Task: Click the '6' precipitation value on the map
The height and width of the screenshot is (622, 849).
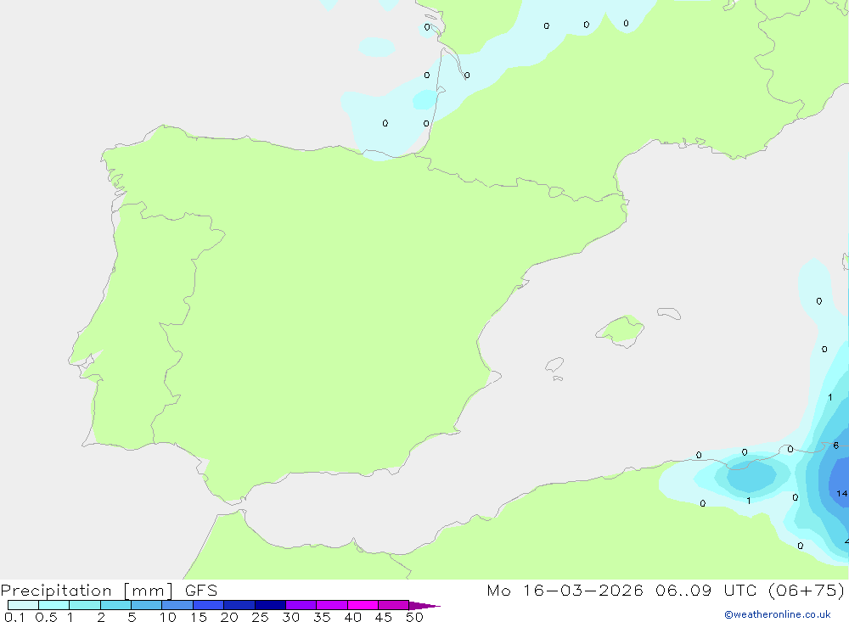Action: (x=836, y=445)
